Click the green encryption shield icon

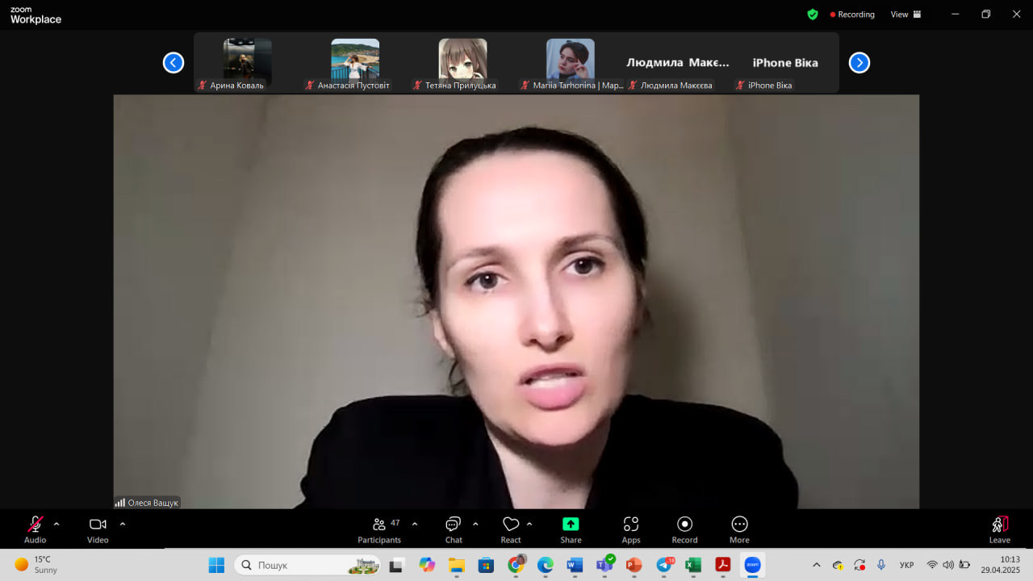pos(813,15)
